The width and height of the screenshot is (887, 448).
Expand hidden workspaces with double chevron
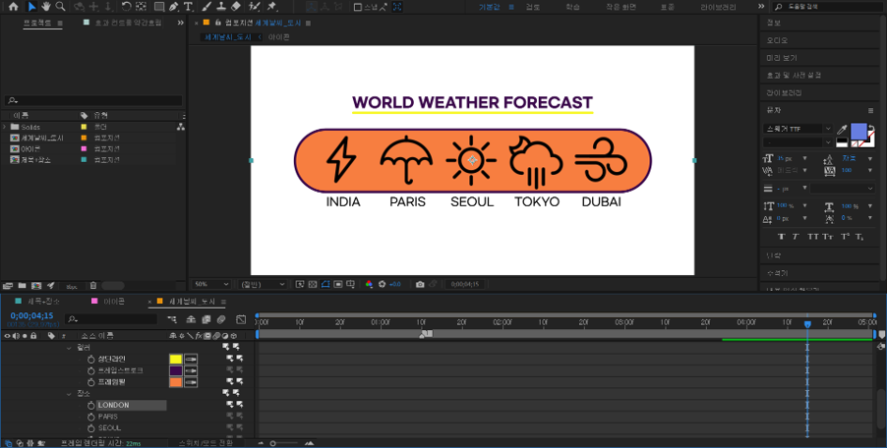[761, 6]
